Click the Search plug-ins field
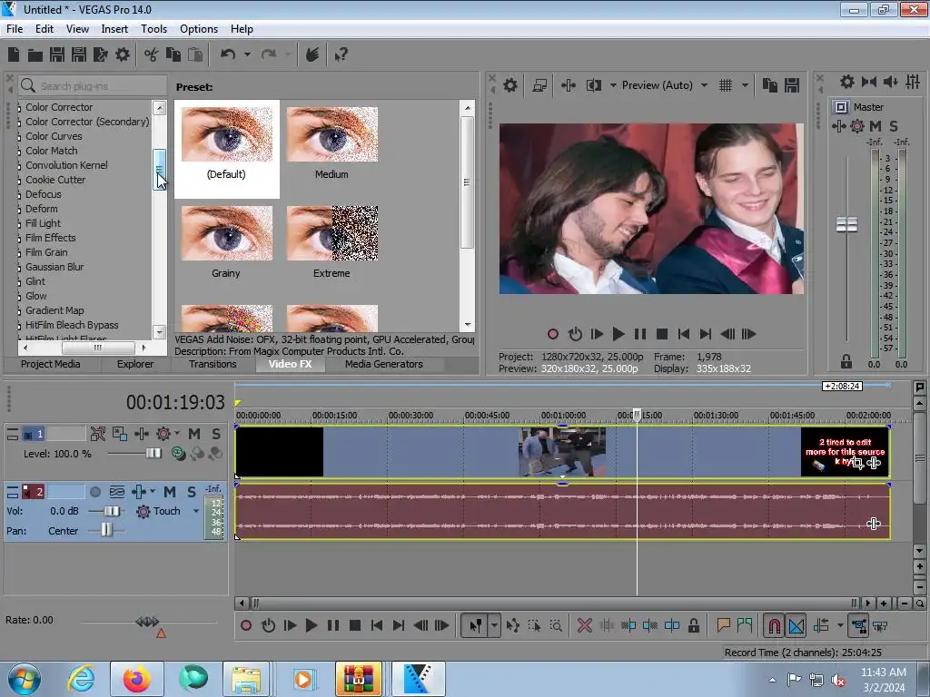The height and width of the screenshot is (697, 930). point(93,86)
